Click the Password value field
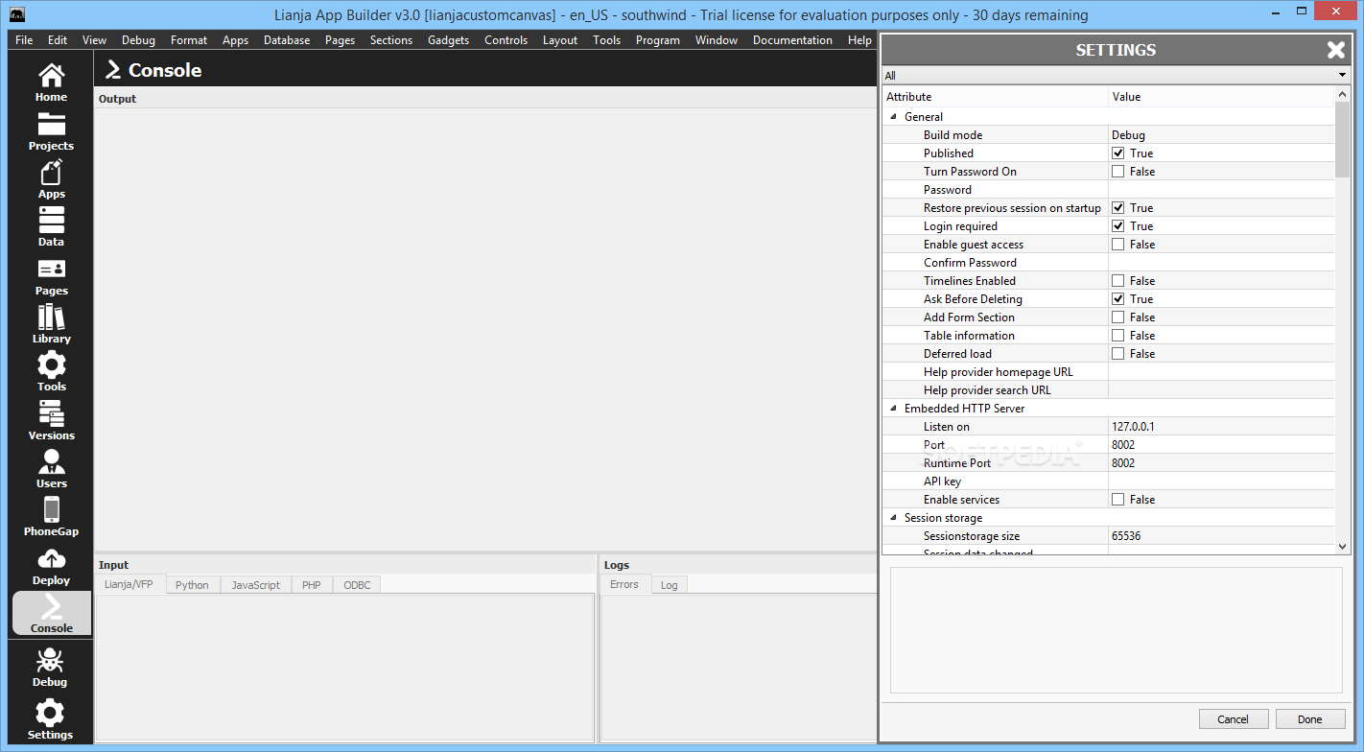Viewport: 1364px width, 752px height. tap(1221, 189)
